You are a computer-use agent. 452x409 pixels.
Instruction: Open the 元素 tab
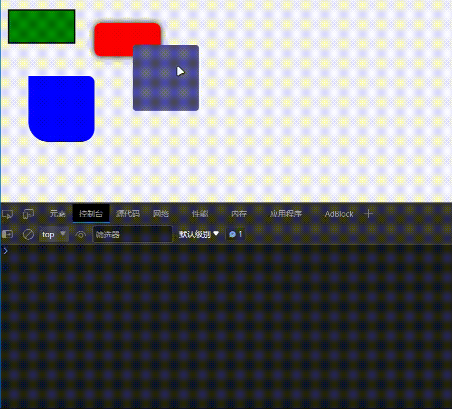[58, 214]
